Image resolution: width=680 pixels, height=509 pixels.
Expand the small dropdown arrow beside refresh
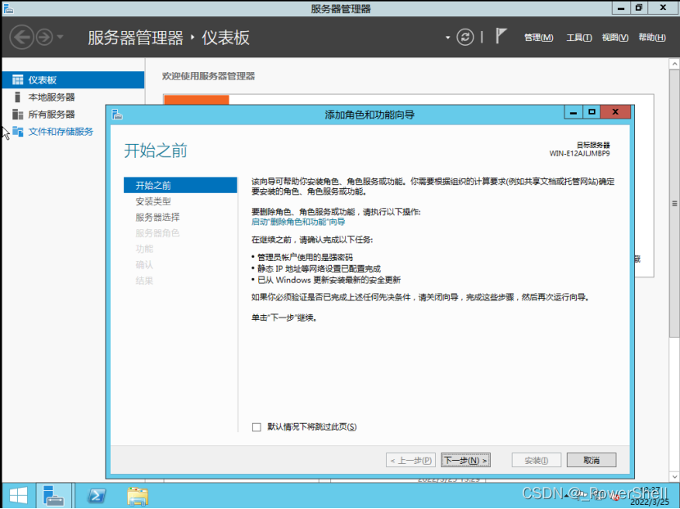coord(447,38)
